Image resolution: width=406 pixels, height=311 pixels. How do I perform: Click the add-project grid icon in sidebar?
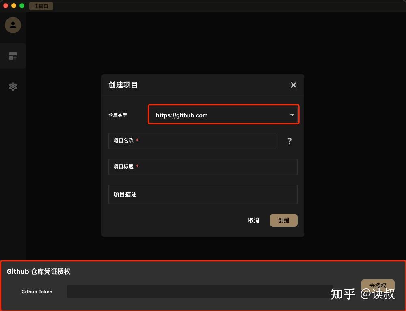[x=13, y=56]
